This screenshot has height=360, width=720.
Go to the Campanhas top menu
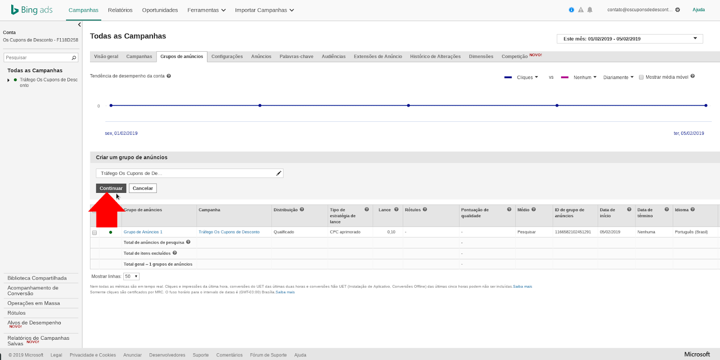click(83, 10)
